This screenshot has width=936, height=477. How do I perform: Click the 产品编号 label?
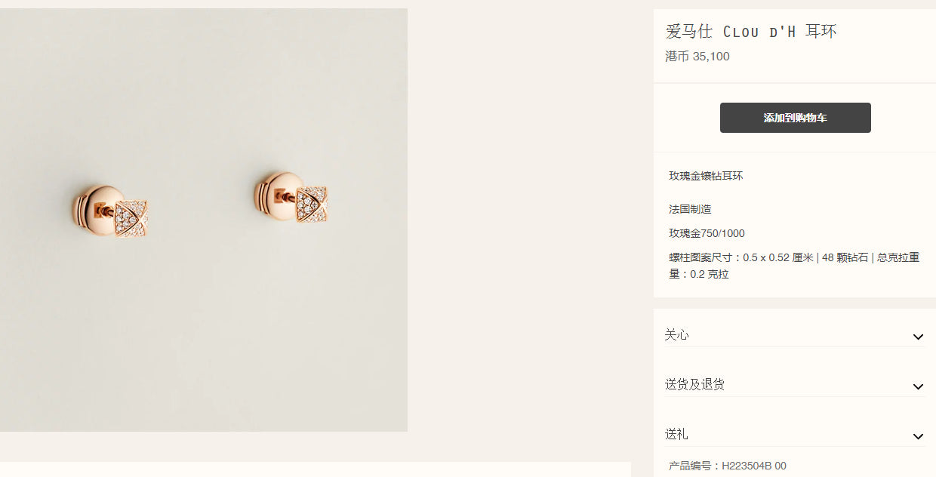694,466
